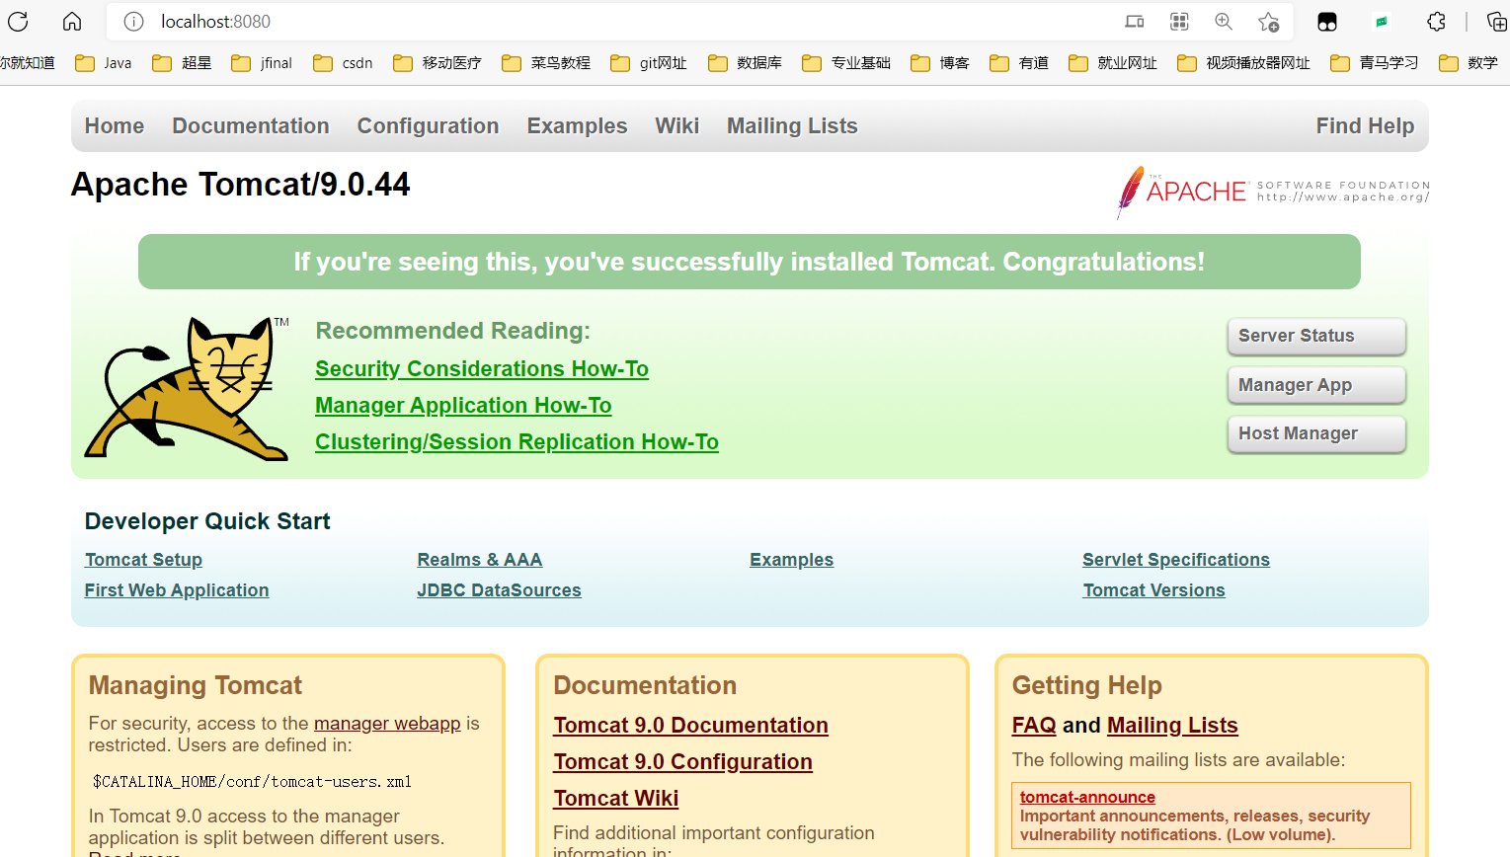Viewport: 1510px width, 857px height.
Task: Open Configuration in Tomcat navigation bar
Action: [428, 126]
